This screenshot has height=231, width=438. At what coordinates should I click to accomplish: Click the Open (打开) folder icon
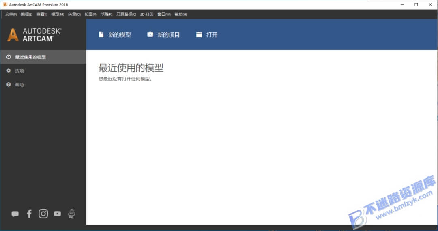tap(199, 34)
